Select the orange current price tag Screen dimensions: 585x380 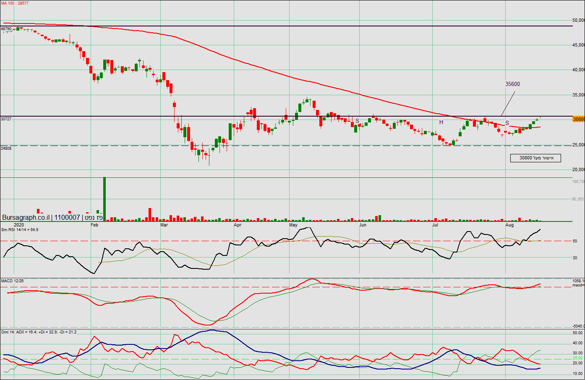[x=579, y=119]
